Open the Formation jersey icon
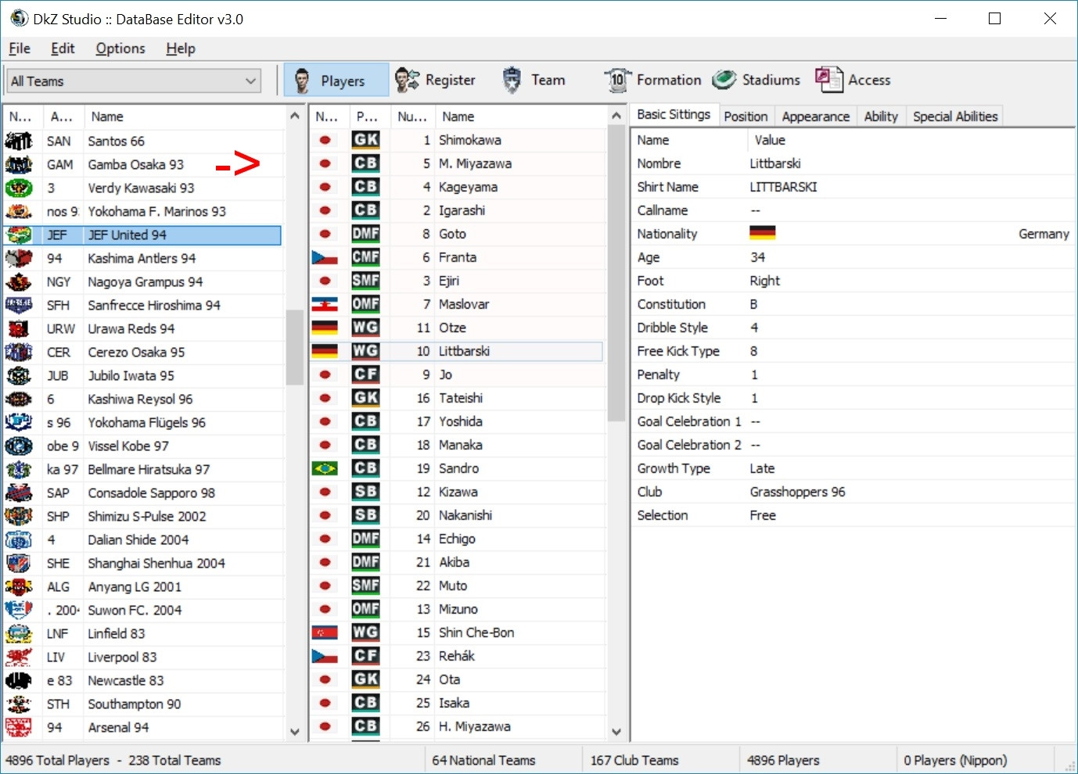This screenshot has width=1078, height=774. [617, 80]
